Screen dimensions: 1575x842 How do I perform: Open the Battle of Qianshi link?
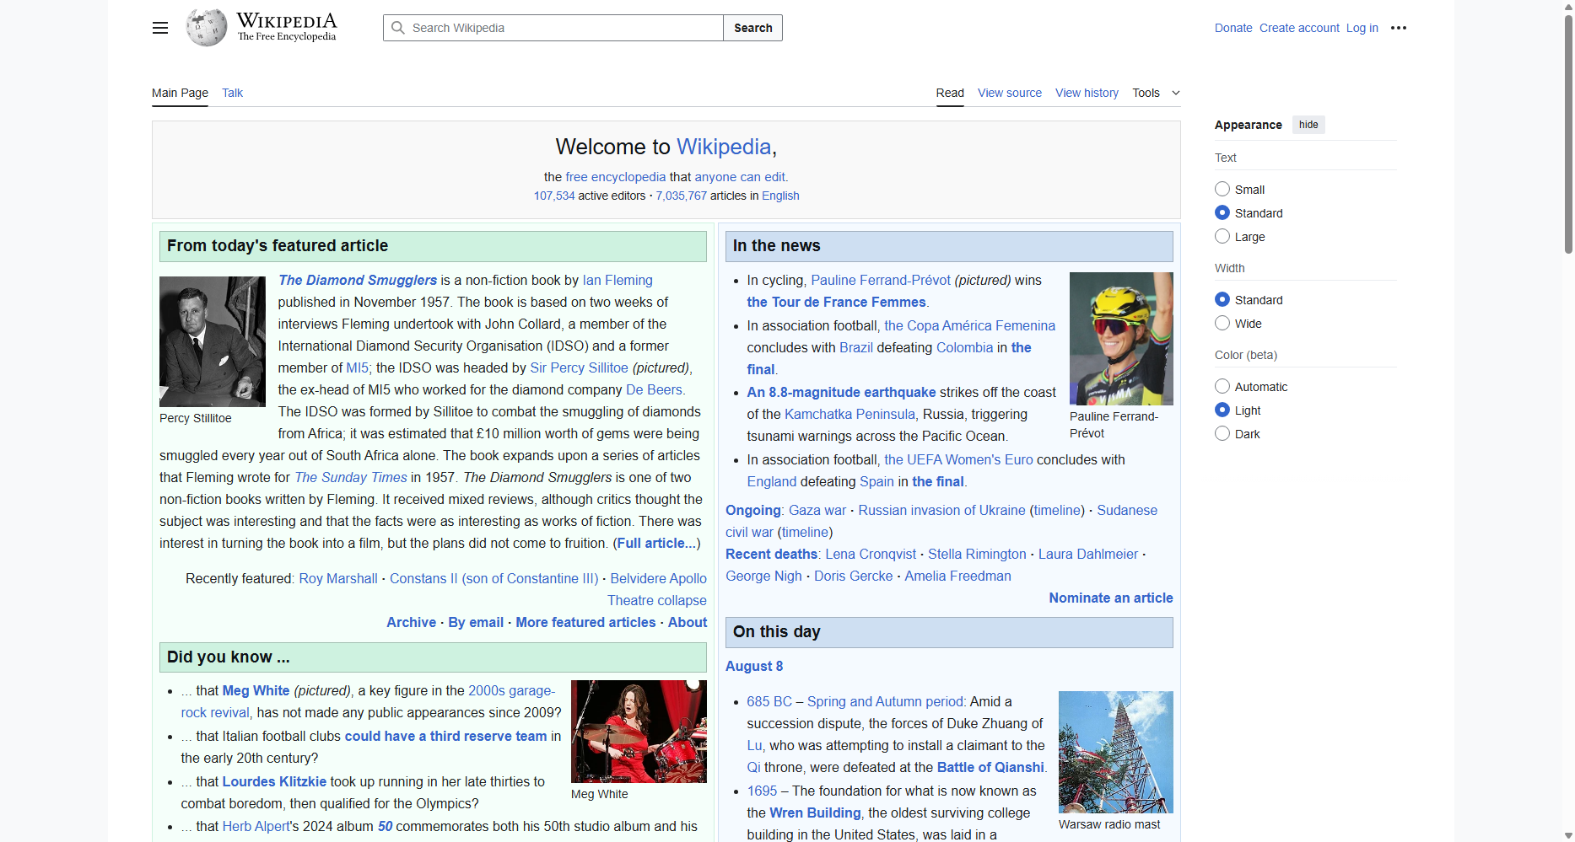990,767
